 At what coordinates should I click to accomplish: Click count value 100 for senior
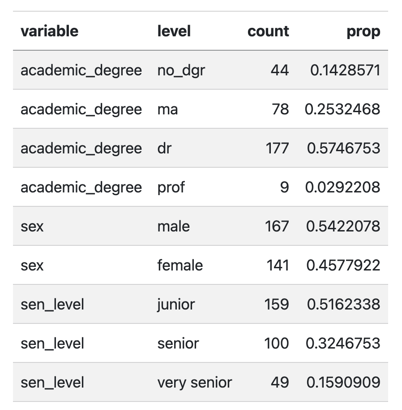click(277, 343)
